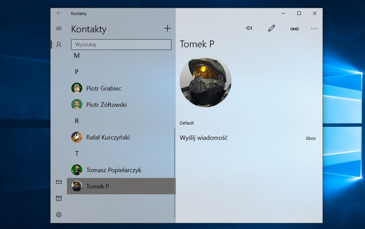
Task: Jump to letter P group header
Action: click(x=76, y=72)
